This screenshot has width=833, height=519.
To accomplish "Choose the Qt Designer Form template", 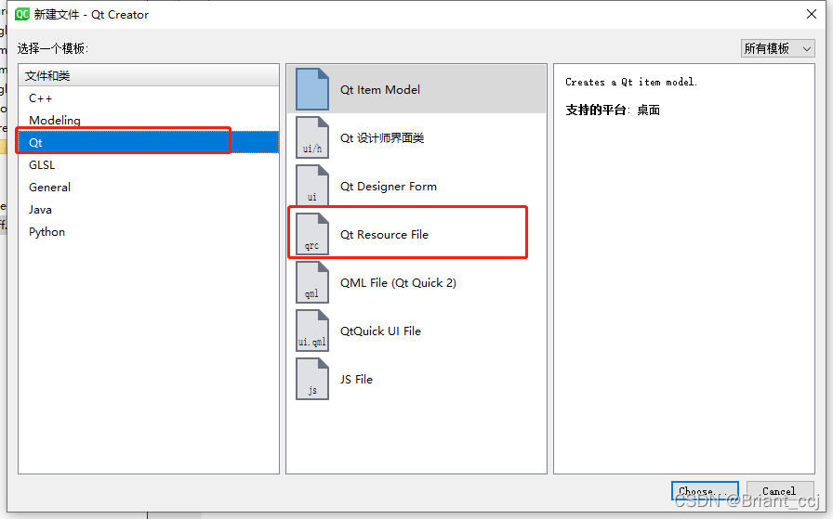I will coord(416,186).
